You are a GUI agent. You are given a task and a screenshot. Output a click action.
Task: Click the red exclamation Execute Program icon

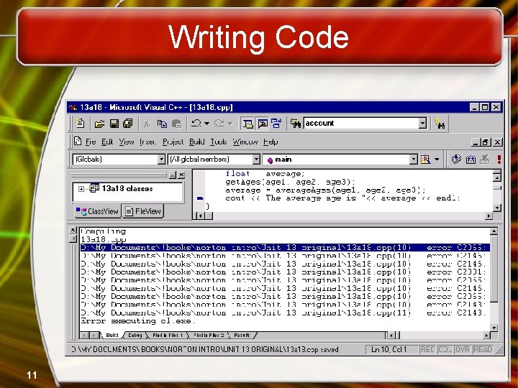click(x=499, y=160)
